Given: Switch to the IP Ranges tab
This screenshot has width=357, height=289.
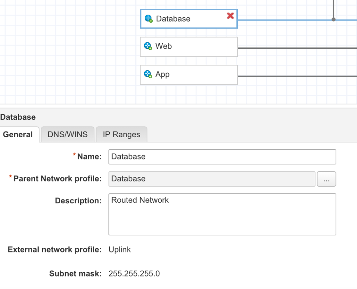Looking at the screenshot, I should coord(121,134).
